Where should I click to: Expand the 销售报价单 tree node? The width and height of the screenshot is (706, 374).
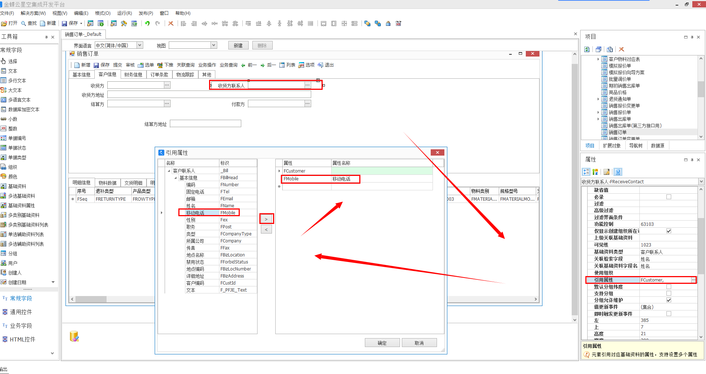[598, 112]
